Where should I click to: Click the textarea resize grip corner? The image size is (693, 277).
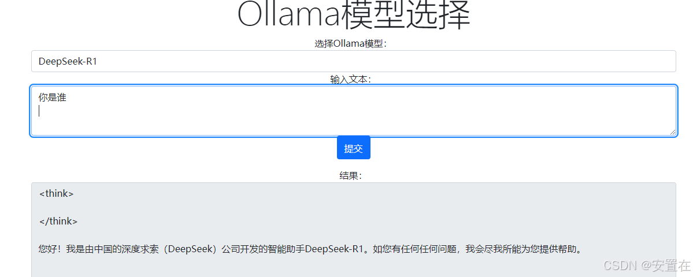[x=672, y=132]
